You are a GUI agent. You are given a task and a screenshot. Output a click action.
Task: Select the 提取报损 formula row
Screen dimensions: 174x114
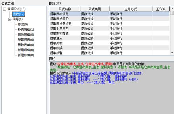[x=109, y=48]
